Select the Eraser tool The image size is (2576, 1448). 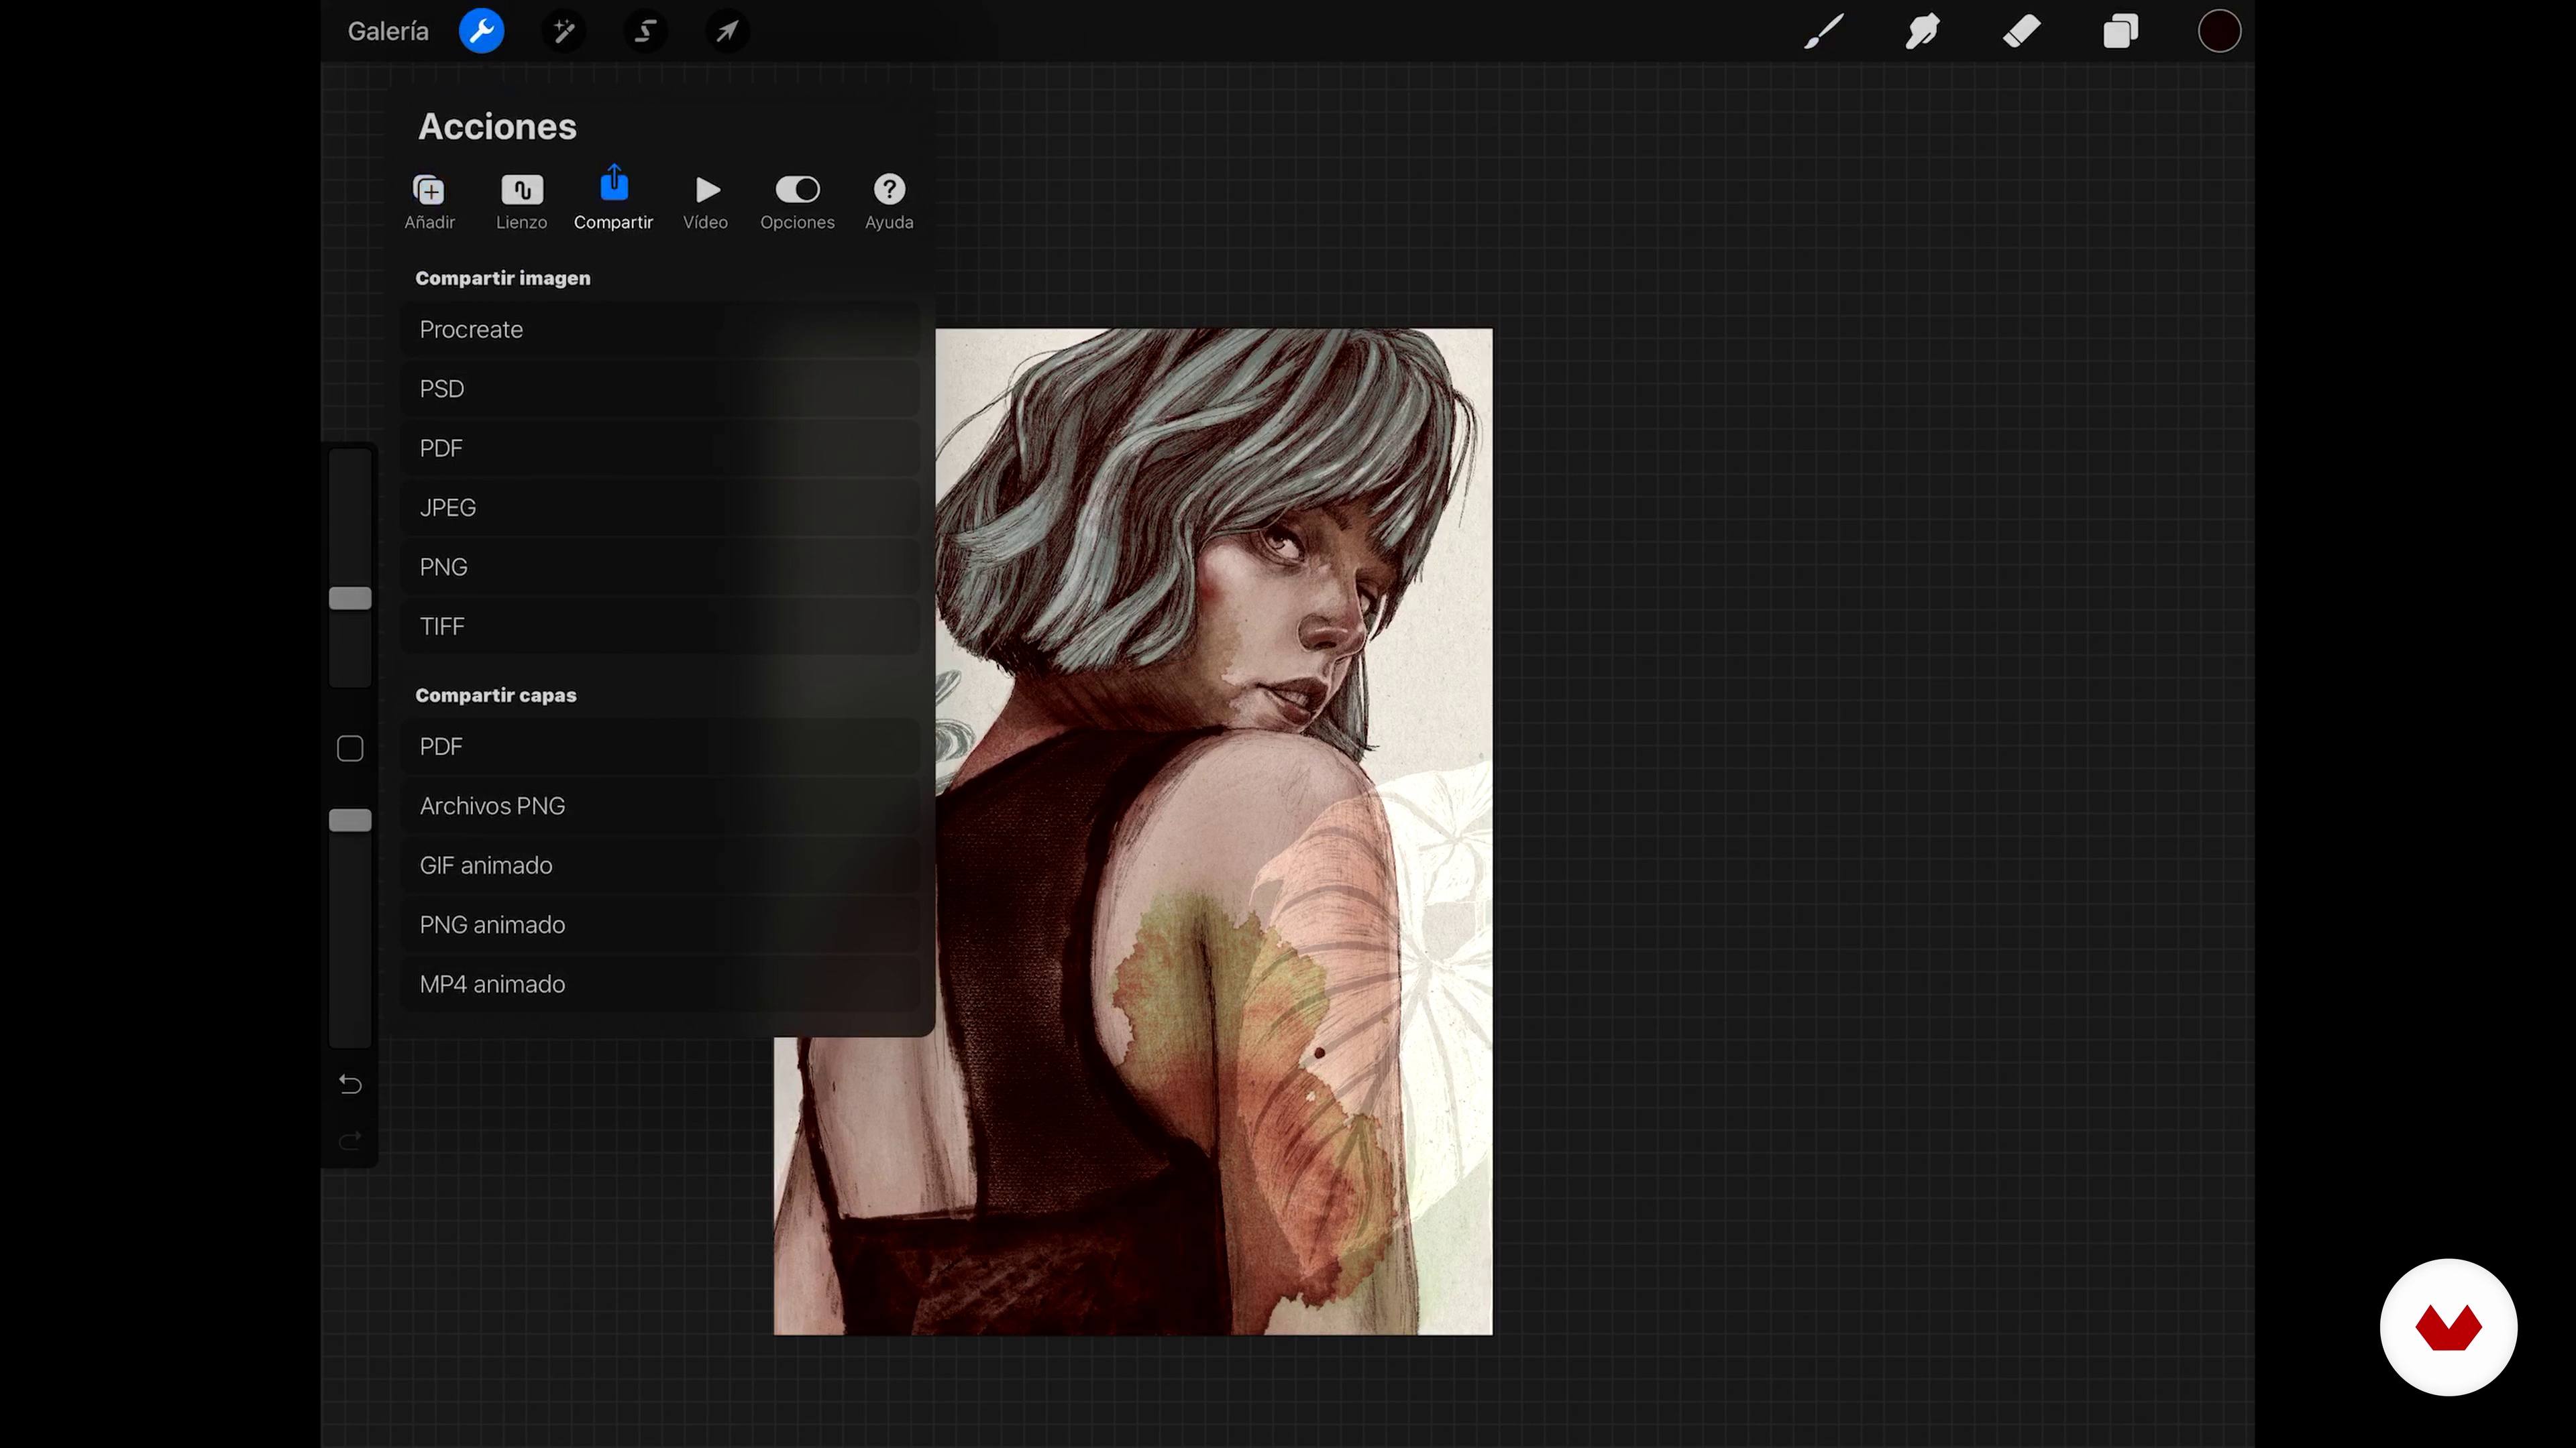[x=2021, y=31]
